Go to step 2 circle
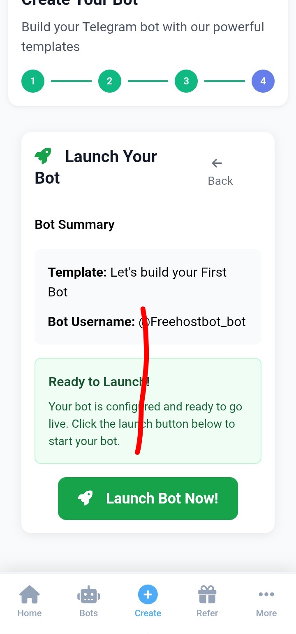The image size is (296, 634). point(110,81)
